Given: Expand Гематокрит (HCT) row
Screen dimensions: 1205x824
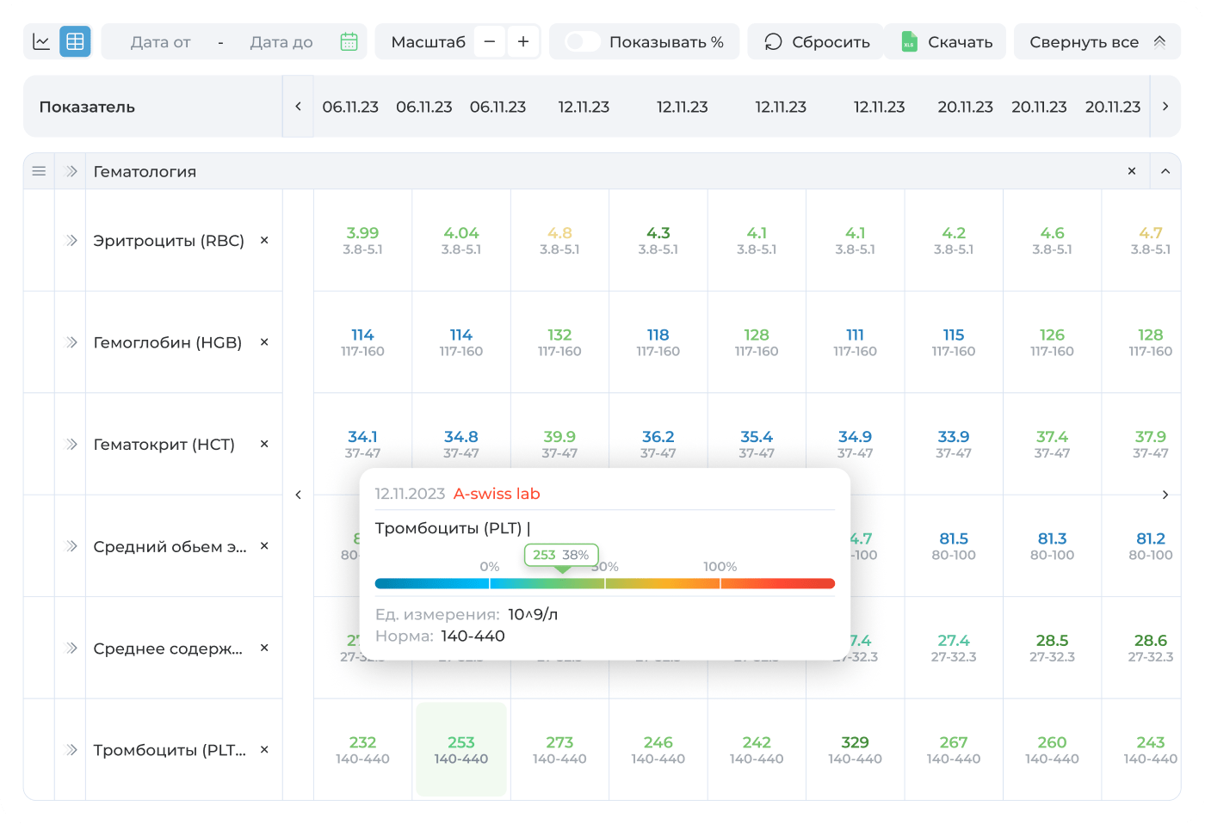Looking at the screenshot, I should coord(71,444).
